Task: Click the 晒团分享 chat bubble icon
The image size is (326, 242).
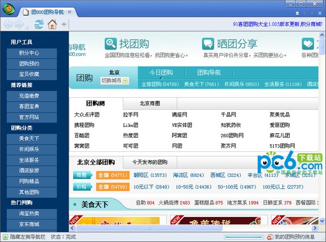Action: (x=208, y=44)
